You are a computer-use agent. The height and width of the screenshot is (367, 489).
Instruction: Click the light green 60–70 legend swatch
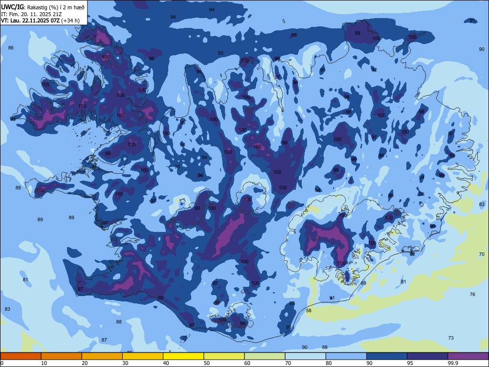click(x=265, y=356)
